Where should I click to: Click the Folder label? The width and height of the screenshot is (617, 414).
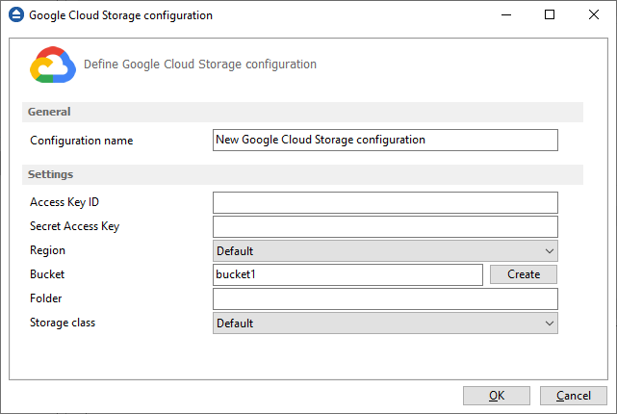pos(46,298)
